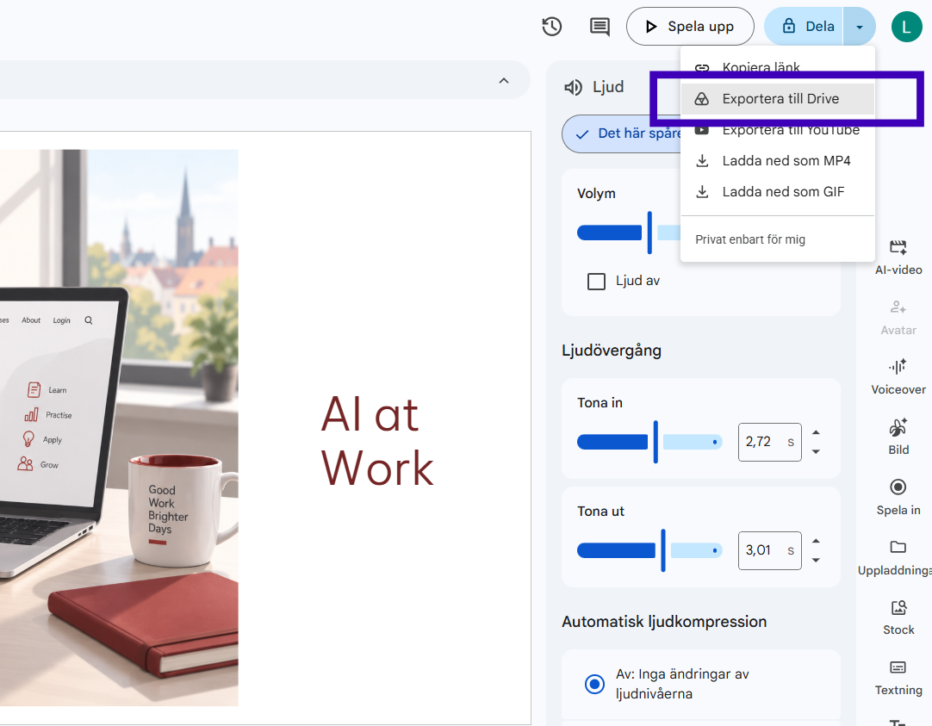This screenshot has width=932, height=726.
Task: Toggle the Dela dropdown arrow
Action: 859,27
